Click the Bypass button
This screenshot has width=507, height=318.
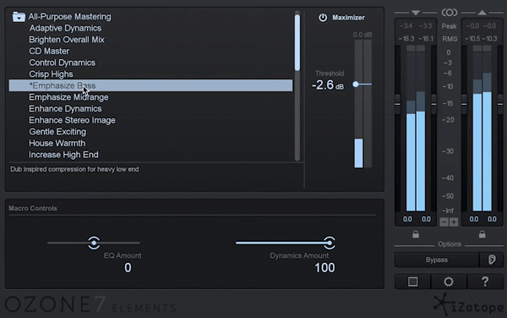point(437,260)
